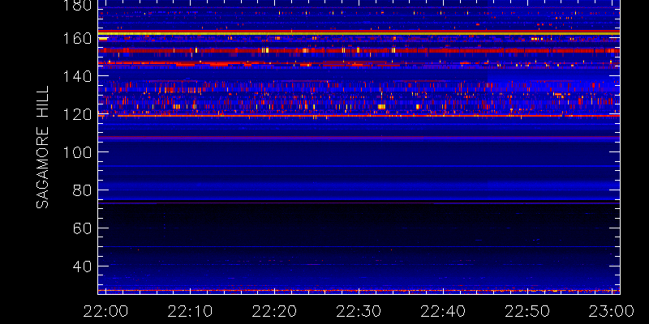This screenshot has width=649, height=324.
Task: Click the 22:00 time axis label
Action: (x=105, y=310)
